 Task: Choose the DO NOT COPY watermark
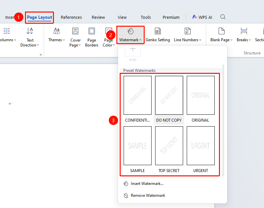[169, 100]
